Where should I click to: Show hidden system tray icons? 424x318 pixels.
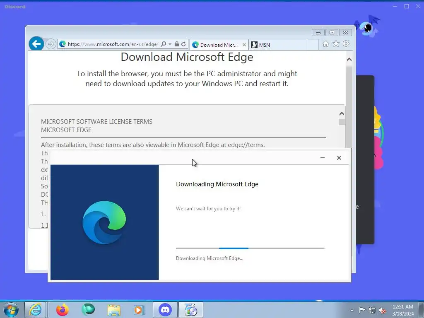coord(352,310)
